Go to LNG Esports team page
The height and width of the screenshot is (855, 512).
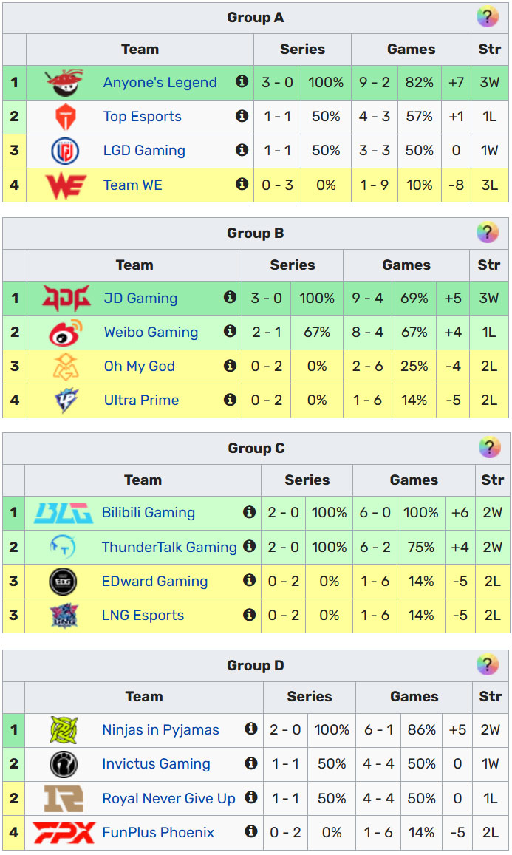[143, 616]
